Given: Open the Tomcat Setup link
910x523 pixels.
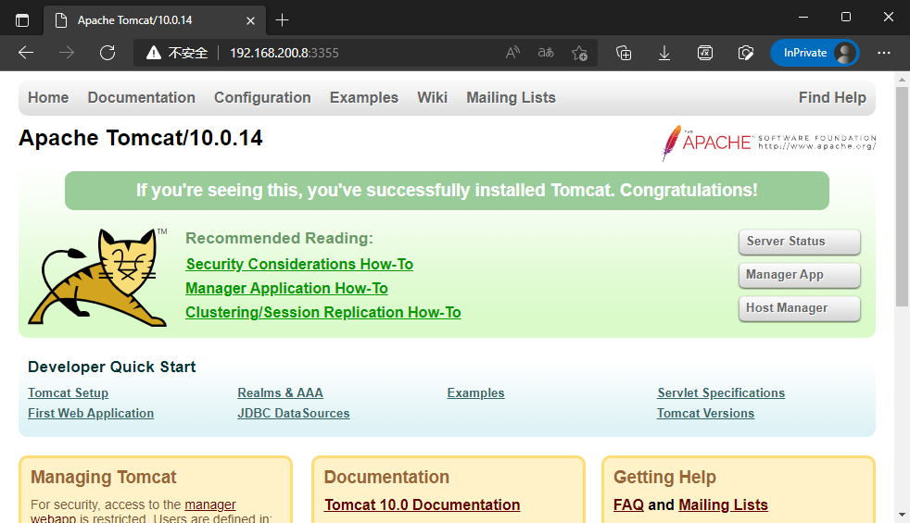Looking at the screenshot, I should point(68,393).
